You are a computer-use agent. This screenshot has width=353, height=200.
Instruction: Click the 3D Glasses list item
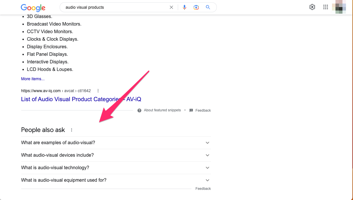tap(40, 17)
